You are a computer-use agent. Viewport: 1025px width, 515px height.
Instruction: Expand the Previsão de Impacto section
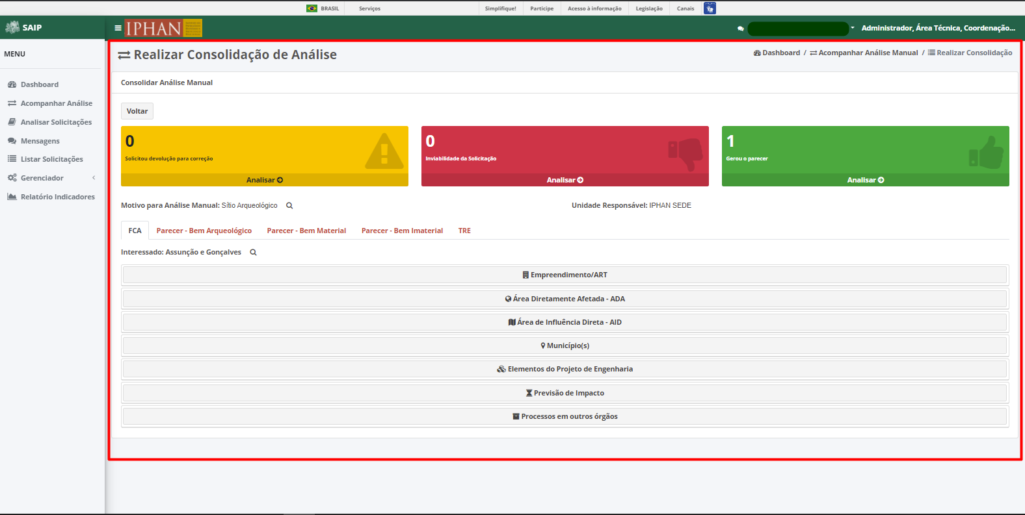coord(565,394)
